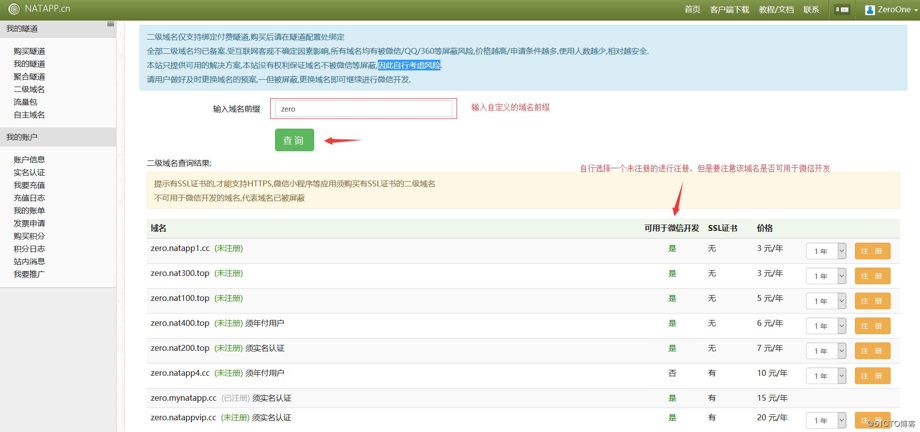
Task: Open the year dropdown for zero.nat300.top
Action: tap(826, 276)
